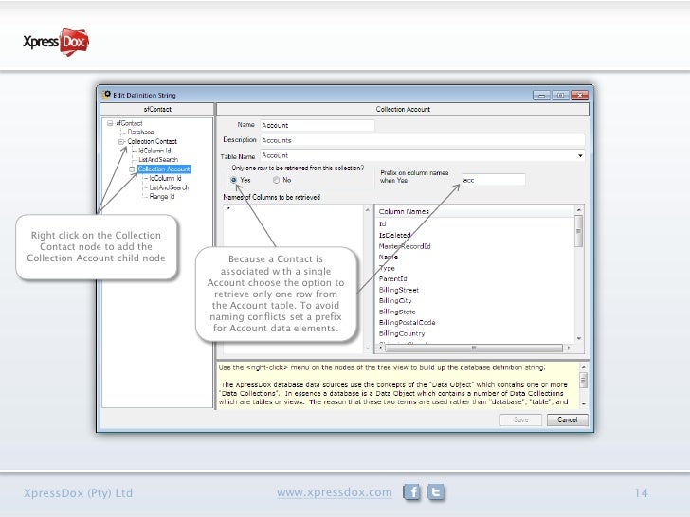Click the Column Names list header
Image resolution: width=690 pixels, height=517 pixels.
click(475, 211)
